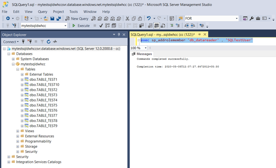Screen dimensions: 276x168
Task: Toggle Results to Grid mode
Action: 156,26
